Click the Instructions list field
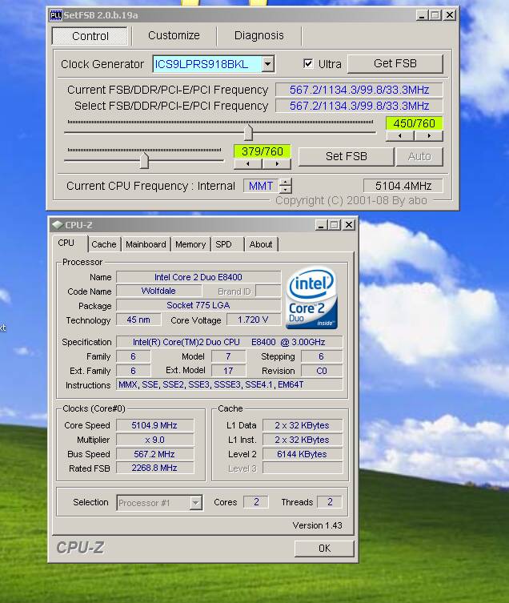The width and height of the screenshot is (509, 603). click(x=229, y=384)
